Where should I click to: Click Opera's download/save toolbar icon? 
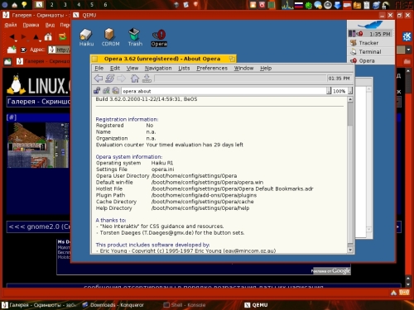(x=147, y=79)
